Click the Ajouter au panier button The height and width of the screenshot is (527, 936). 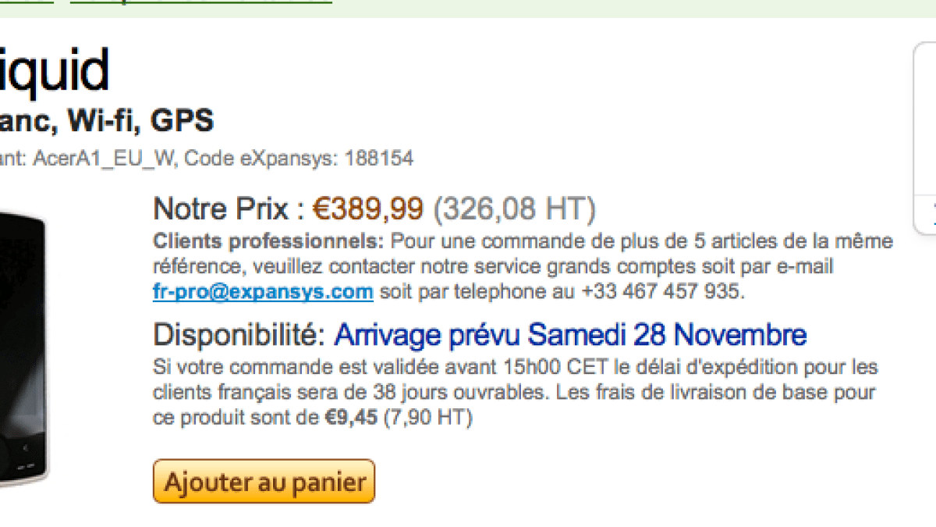pyautogui.click(x=264, y=482)
